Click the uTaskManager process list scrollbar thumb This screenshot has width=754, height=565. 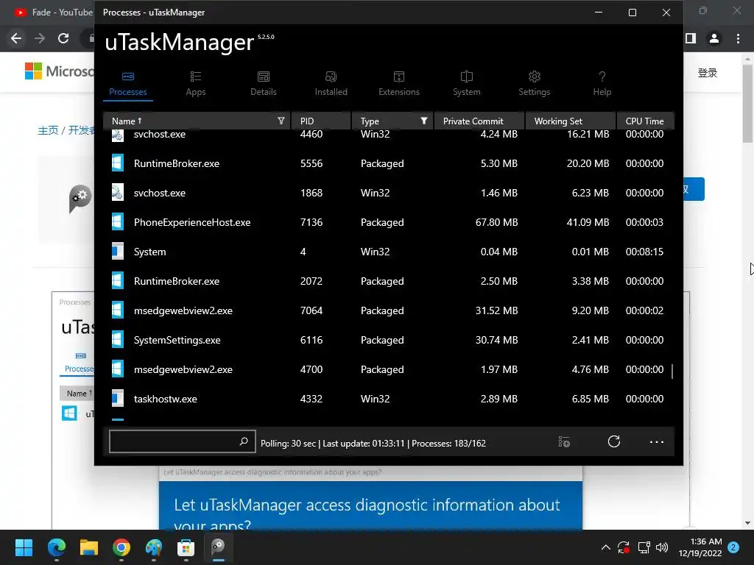(x=672, y=371)
